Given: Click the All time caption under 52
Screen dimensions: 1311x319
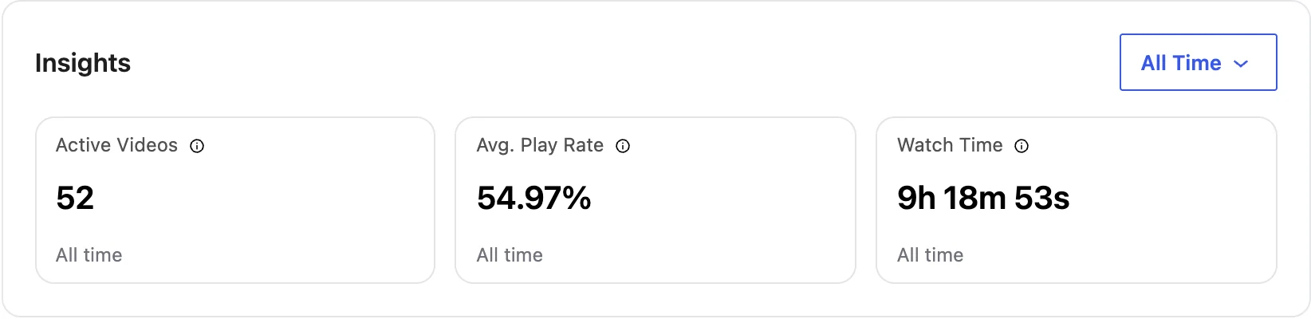Looking at the screenshot, I should click(x=89, y=255).
